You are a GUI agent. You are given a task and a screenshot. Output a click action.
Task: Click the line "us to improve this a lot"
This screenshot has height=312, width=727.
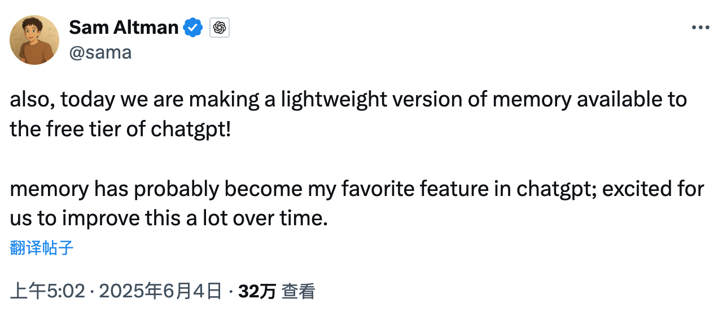tap(169, 219)
